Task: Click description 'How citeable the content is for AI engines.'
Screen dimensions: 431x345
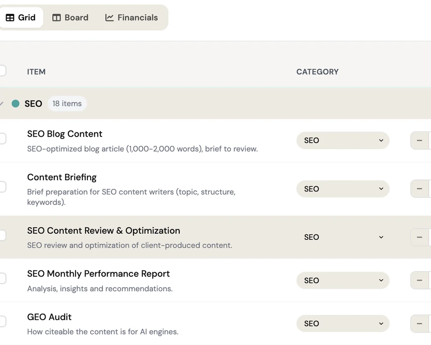Action: point(103,332)
